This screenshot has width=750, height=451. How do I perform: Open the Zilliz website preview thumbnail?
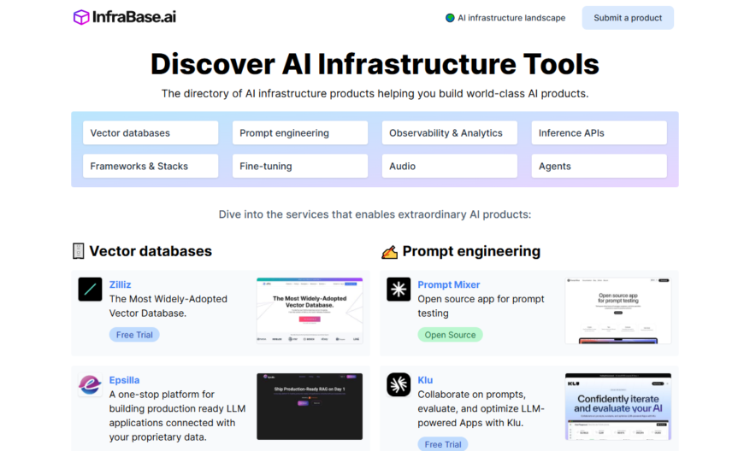[310, 311]
